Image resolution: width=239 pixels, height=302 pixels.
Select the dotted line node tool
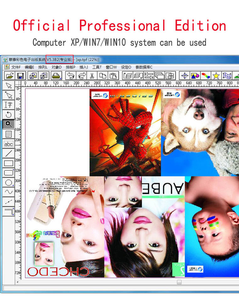click(8, 202)
